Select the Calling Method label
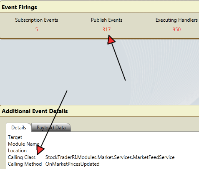The image size is (199, 169). point(25,164)
